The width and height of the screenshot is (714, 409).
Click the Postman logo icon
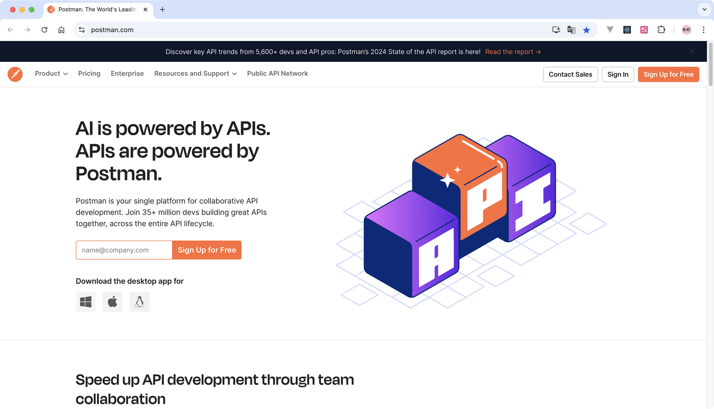(x=15, y=74)
